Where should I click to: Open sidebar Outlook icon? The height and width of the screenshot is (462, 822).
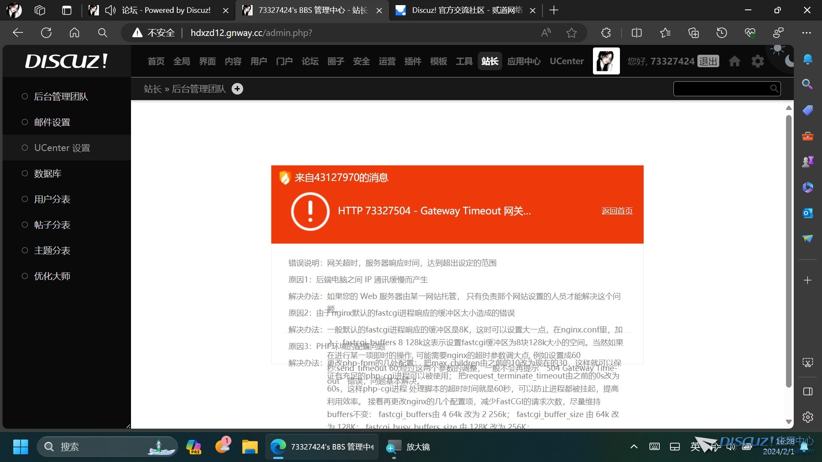tap(808, 213)
